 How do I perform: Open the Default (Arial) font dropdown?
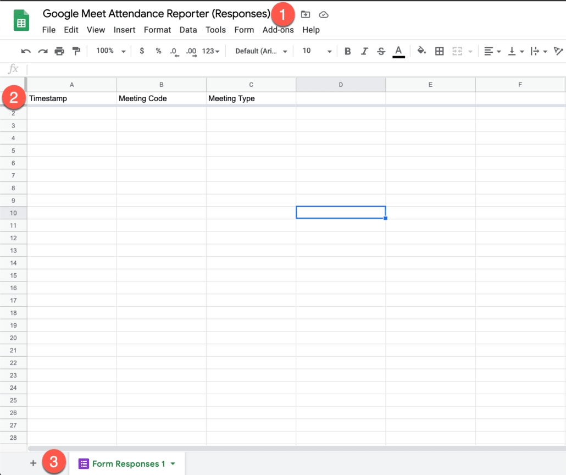pyautogui.click(x=262, y=51)
